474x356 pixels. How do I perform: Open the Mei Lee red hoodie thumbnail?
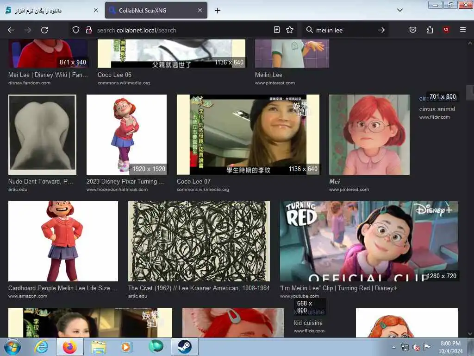click(48, 54)
